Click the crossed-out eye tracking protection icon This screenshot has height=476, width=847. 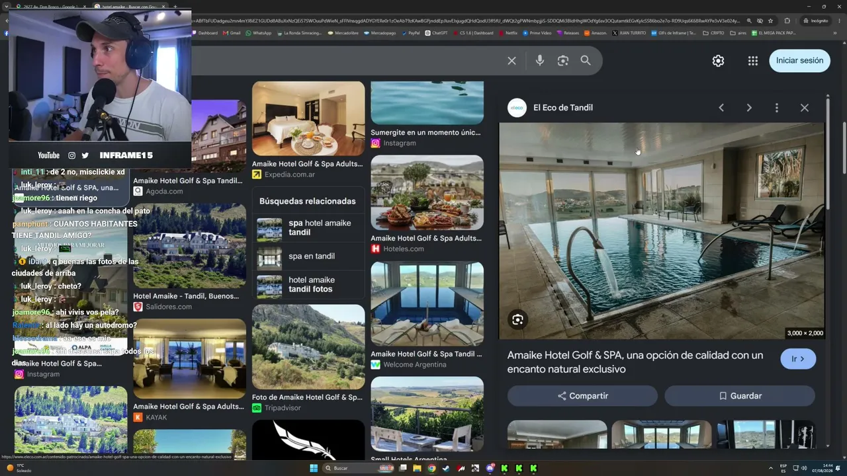760,20
